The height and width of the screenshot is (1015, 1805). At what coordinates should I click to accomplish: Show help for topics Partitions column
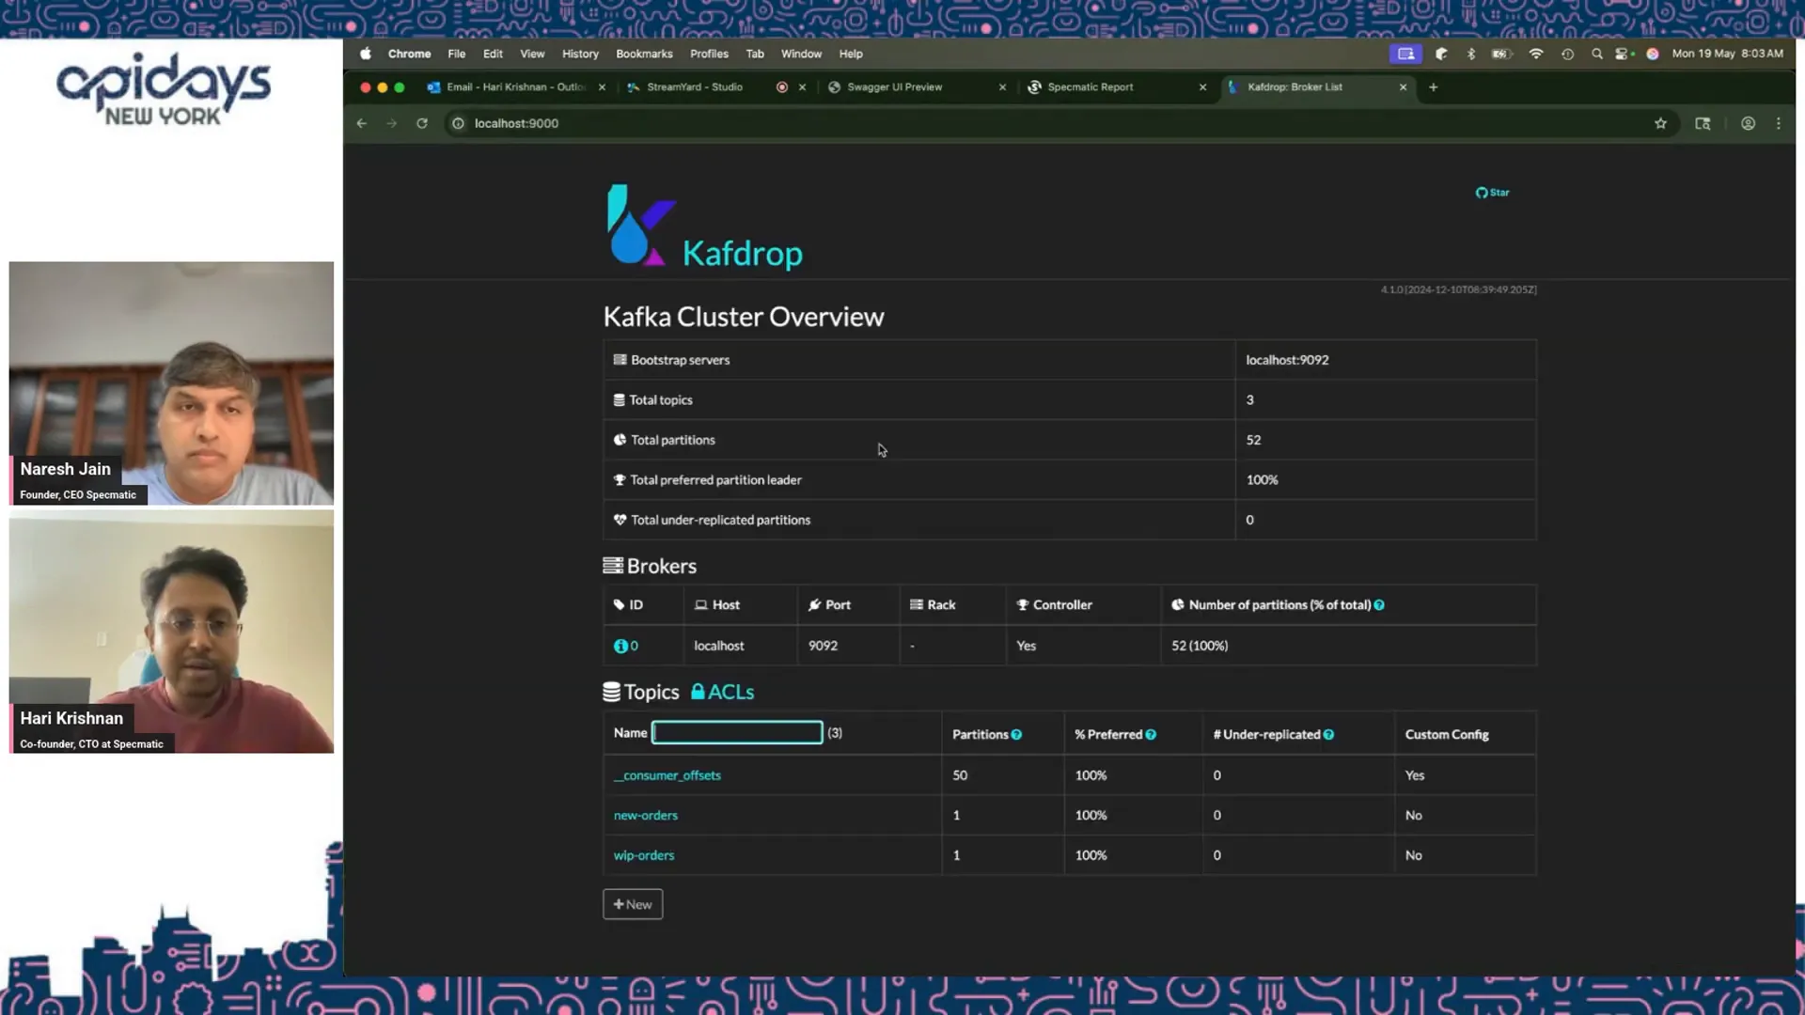[x=1016, y=735]
